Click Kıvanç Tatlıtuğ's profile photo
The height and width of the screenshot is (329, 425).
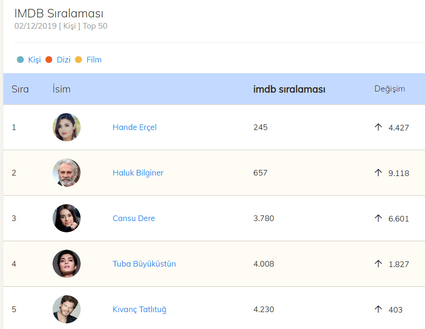tap(67, 309)
